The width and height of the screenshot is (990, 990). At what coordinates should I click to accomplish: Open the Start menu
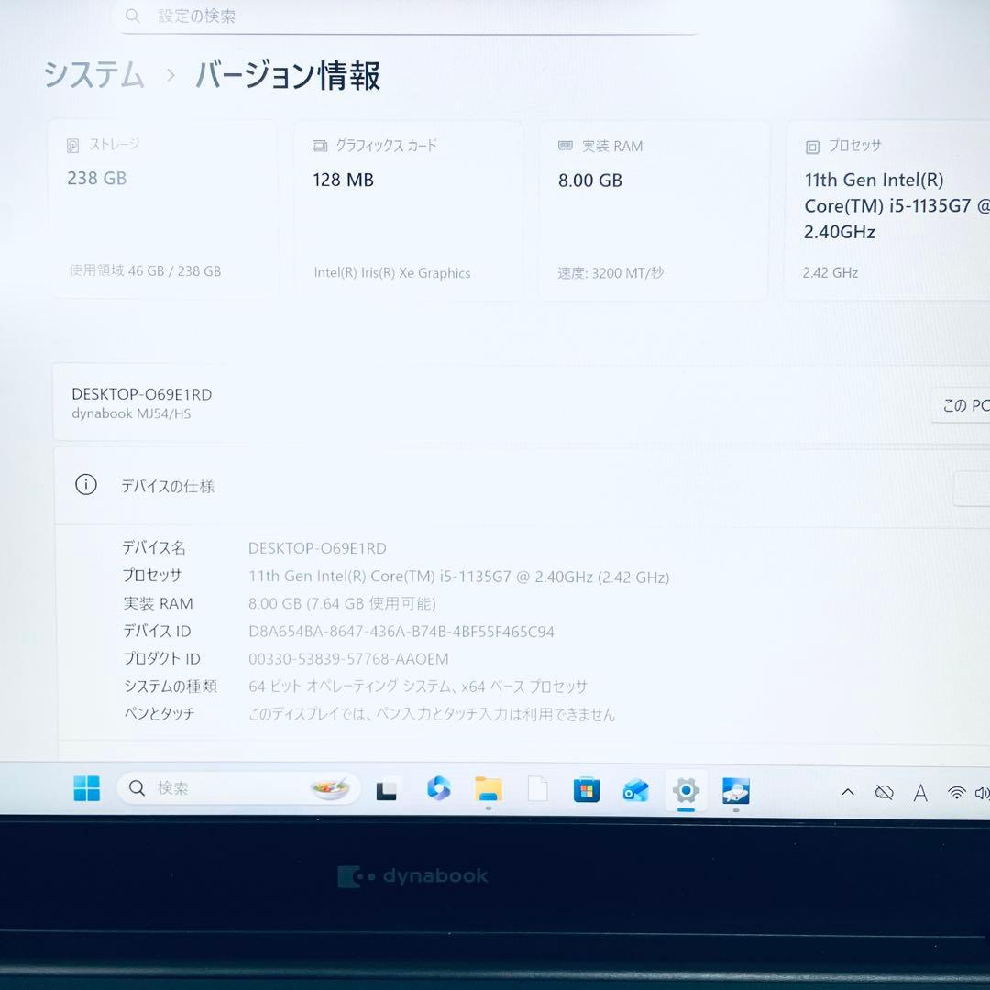pos(86,789)
